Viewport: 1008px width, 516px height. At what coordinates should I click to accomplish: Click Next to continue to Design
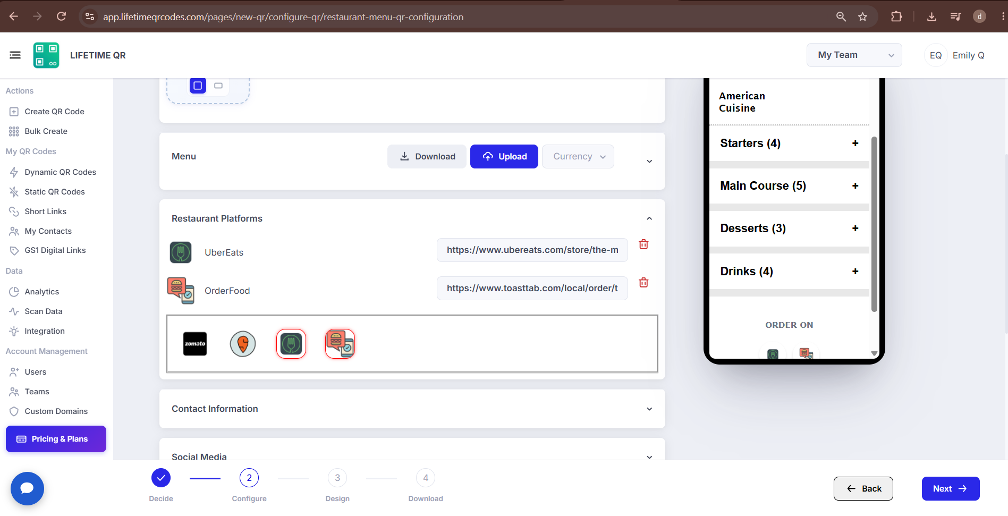tap(951, 488)
